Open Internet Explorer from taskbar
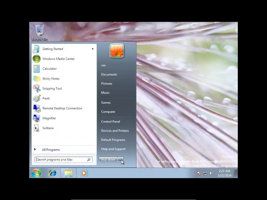267x200 pixels. pos(53,173)
